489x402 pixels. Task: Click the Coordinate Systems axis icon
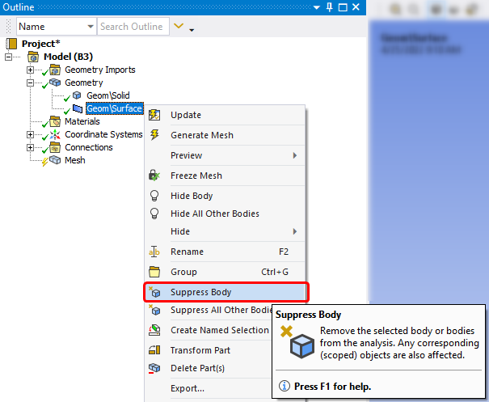[x=55, y=134]
